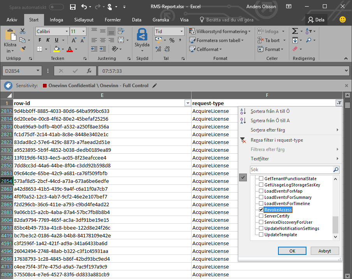Click the AutoSum sigma icon
This screenshot has width=352, height=279.
point(295,31)
